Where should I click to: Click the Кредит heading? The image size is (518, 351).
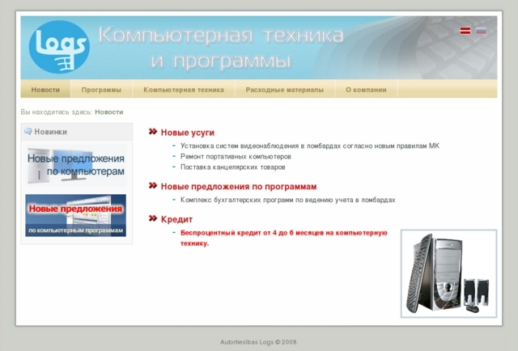coord(176,219)
